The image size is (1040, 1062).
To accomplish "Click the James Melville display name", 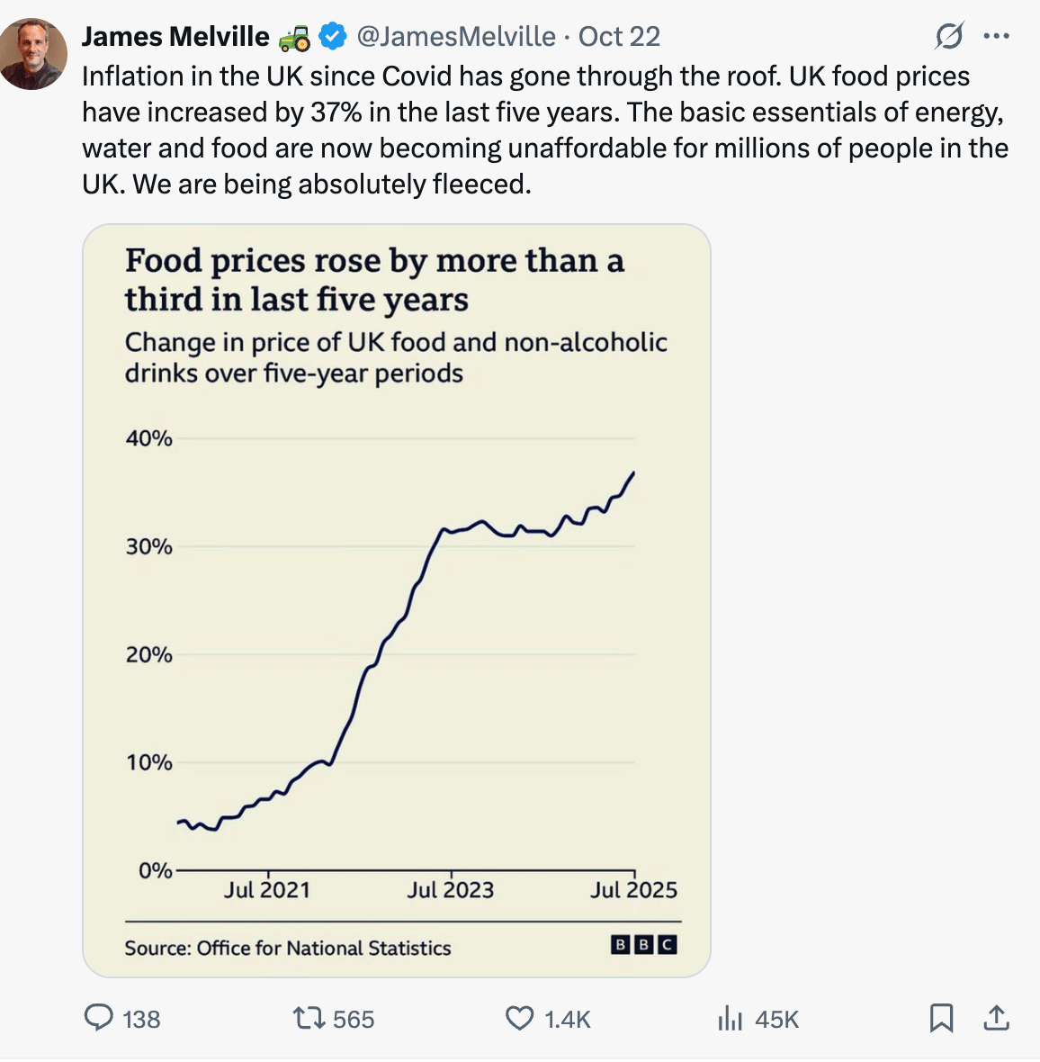I will [x=175, y=37].
